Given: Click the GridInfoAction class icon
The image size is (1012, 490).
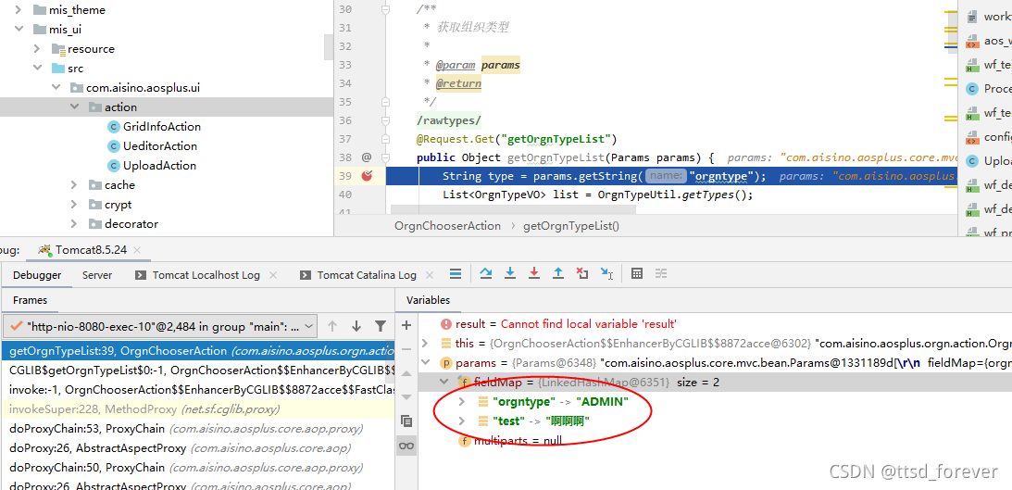Looking at the screenshot, I should pyautogui.click(x=113, y=127).
